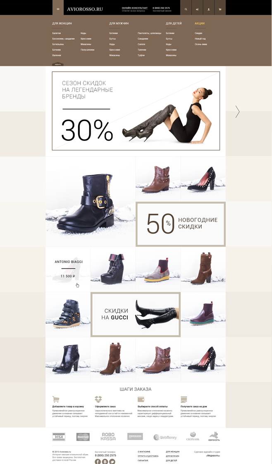The image size is (272, 464).
Task: Open the Для женщин menu heading
Action: pos(62,23)
